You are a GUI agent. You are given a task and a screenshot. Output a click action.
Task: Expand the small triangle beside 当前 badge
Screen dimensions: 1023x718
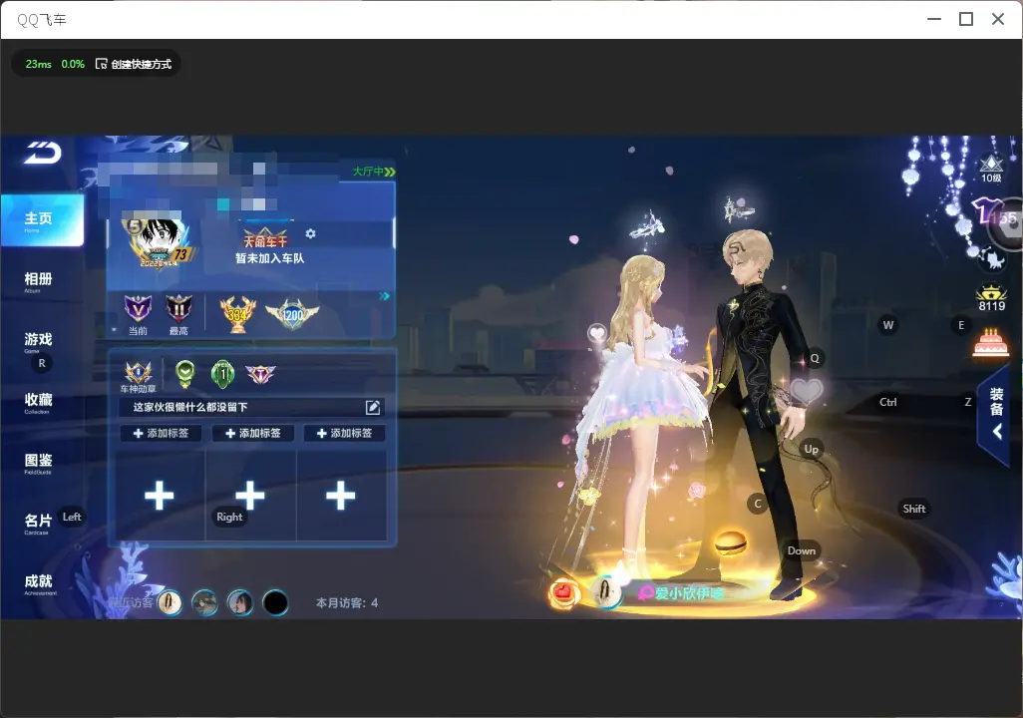click(x=115, y=330)
